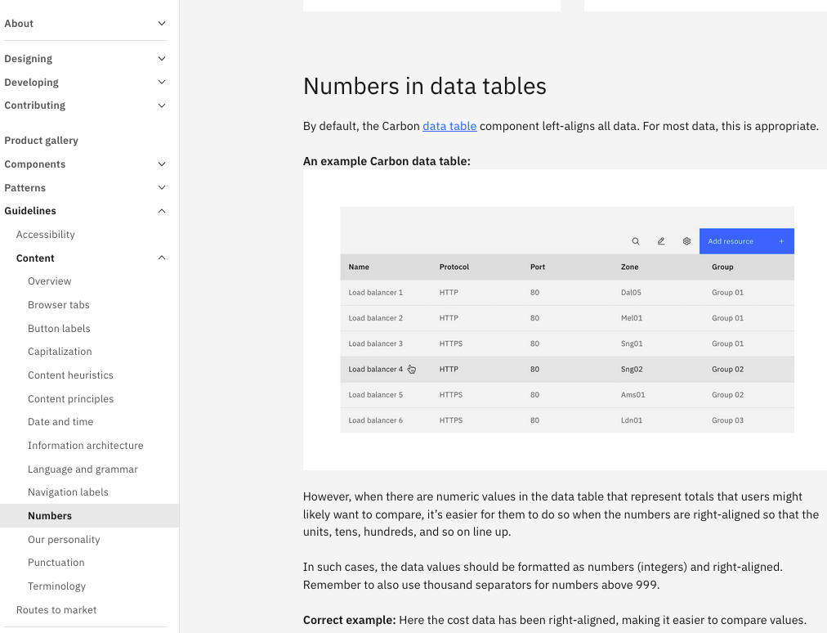The image size is (827, 633).
Task: Click the plus icon on Add resource
Action: [781, 241]
